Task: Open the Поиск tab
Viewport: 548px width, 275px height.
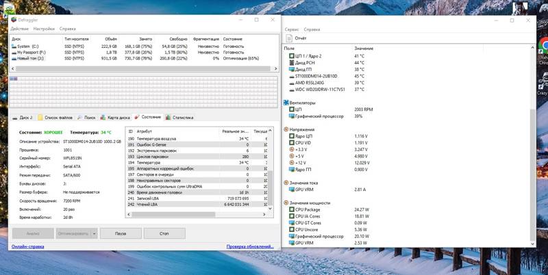Action: tap(87, 118)
